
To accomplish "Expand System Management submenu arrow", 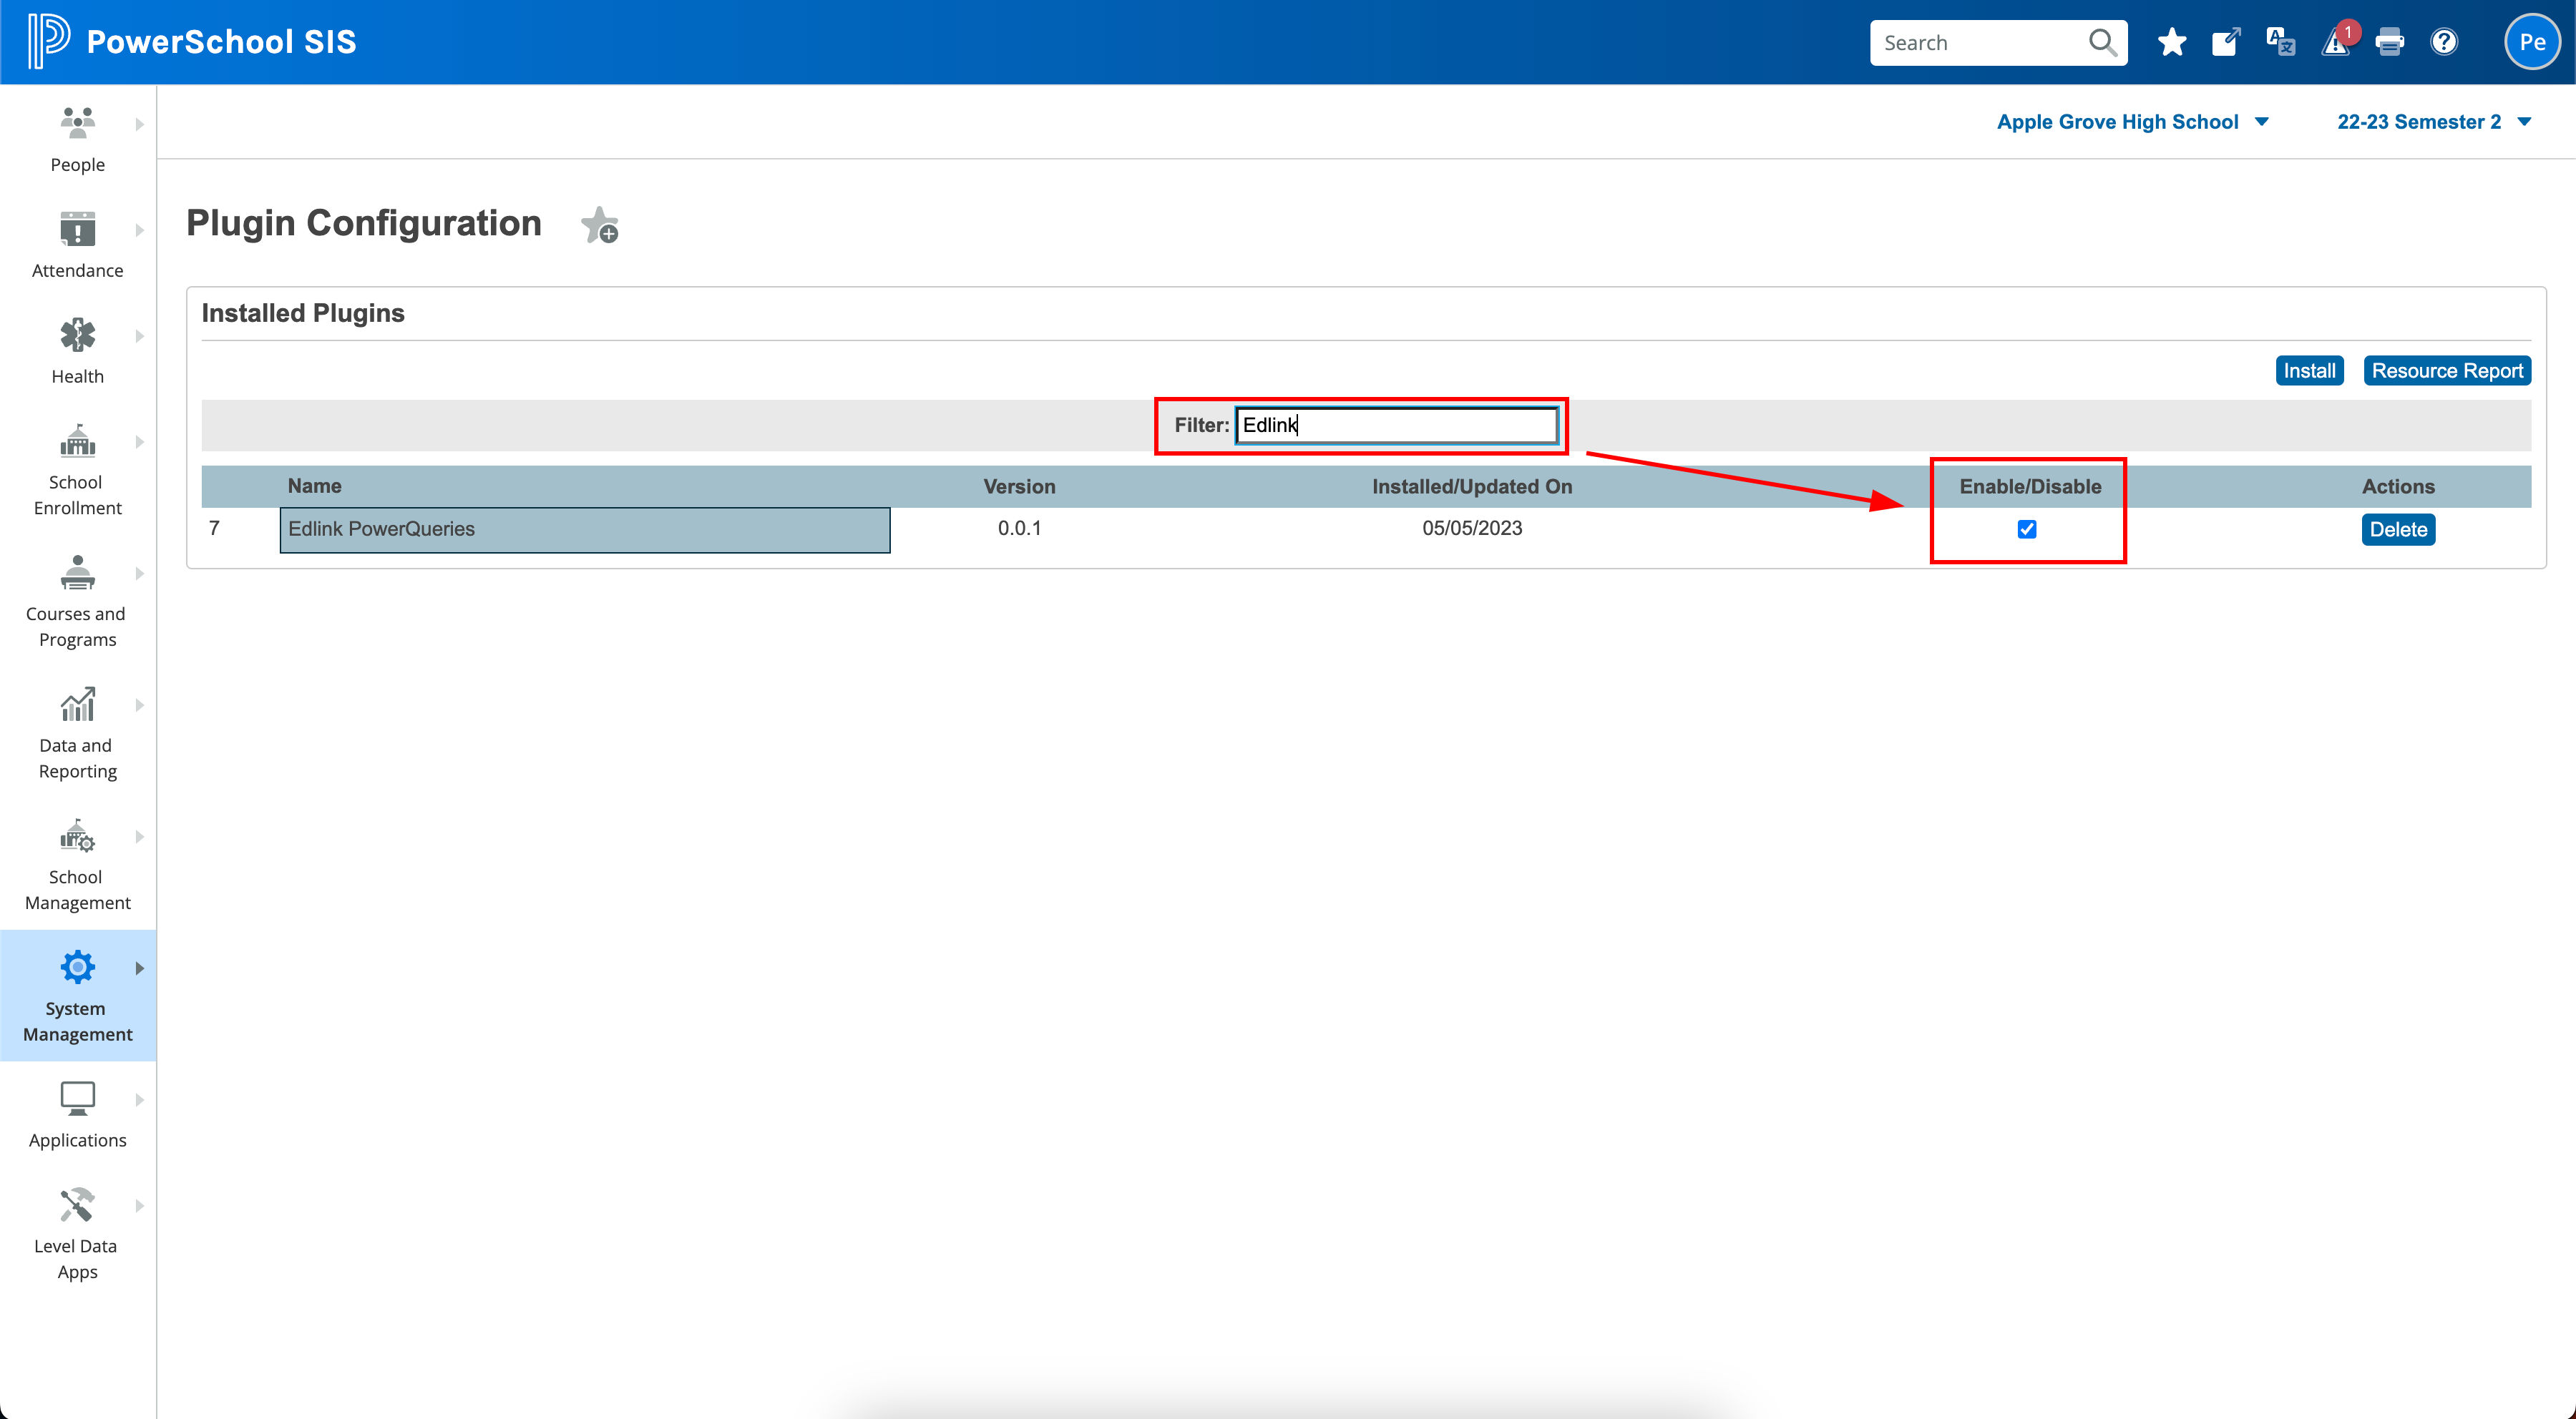I will 139,968.
